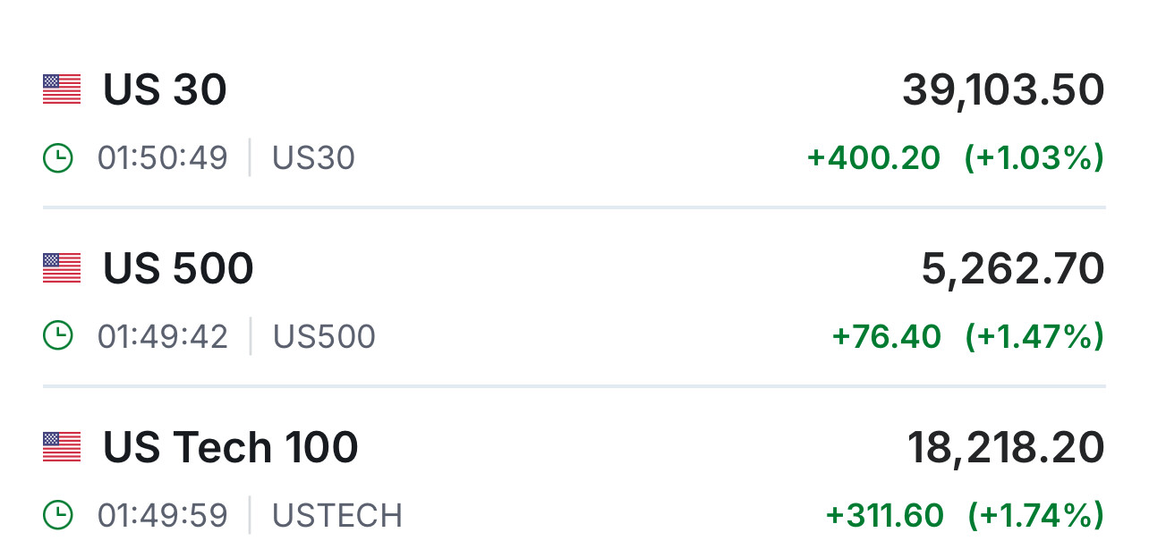Click the 5,262.70 price value
1149x558 pixels.
pos(1013,269)
